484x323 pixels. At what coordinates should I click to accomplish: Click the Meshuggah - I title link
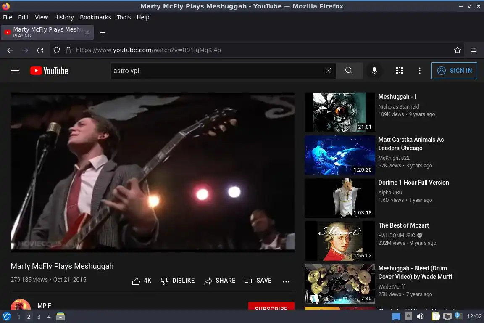pyautogui.click(x=397, y=97)
